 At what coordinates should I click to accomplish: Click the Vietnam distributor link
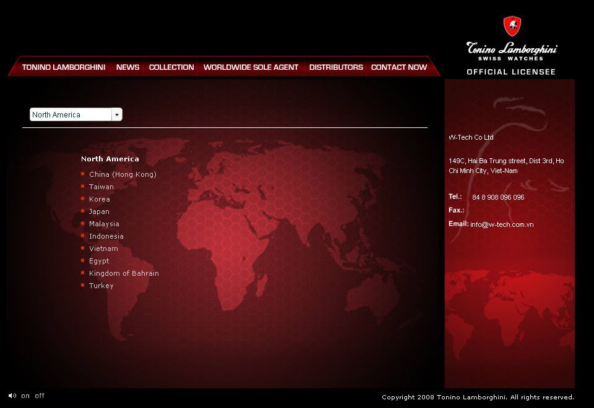pos(103,249)
